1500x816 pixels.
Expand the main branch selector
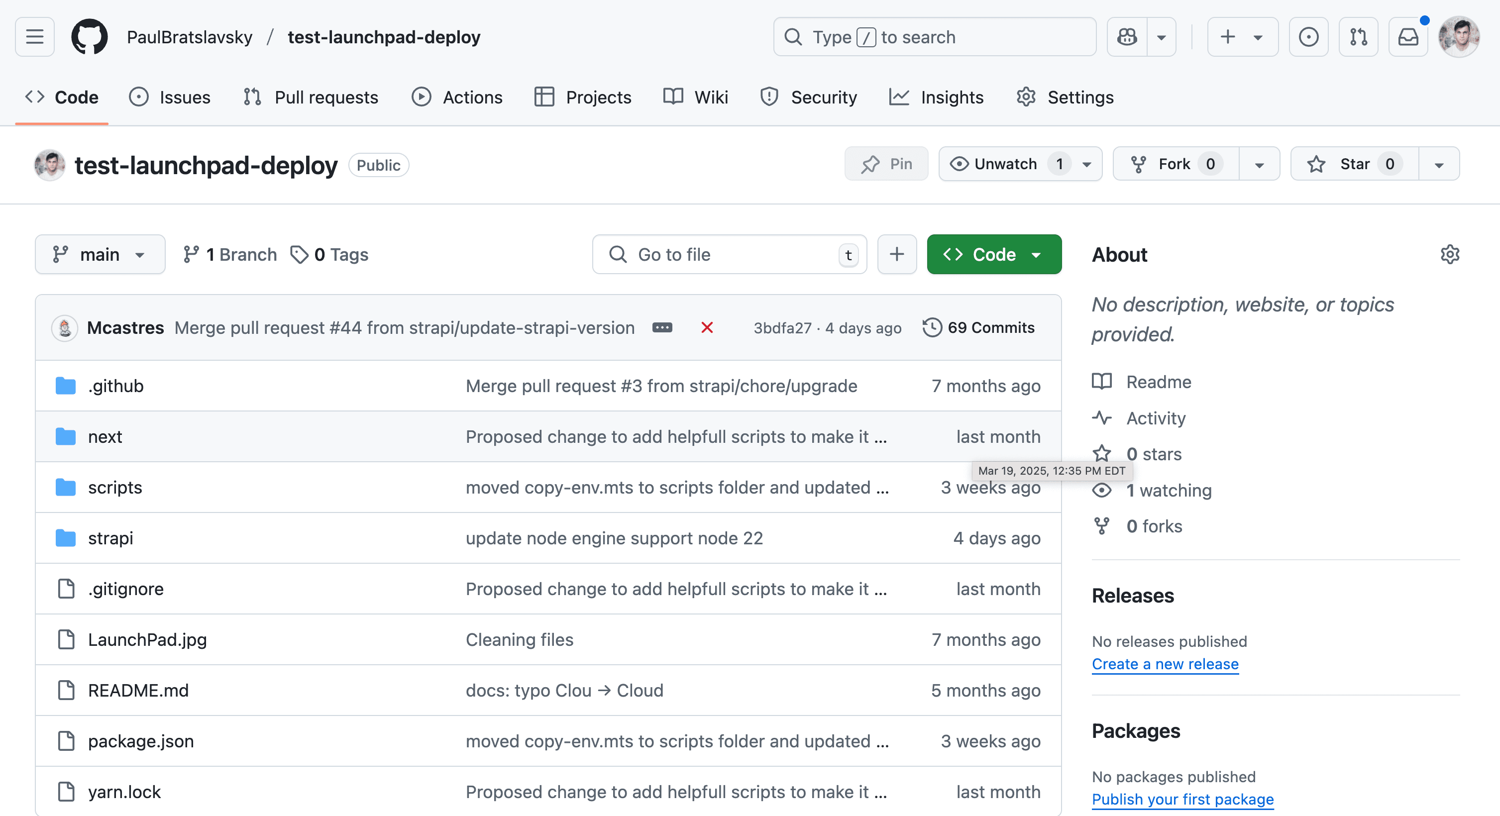tap(100, 254)
